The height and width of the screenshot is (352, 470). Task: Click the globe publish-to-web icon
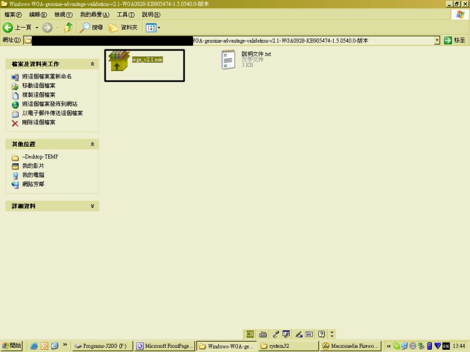(x=15, y=105)
